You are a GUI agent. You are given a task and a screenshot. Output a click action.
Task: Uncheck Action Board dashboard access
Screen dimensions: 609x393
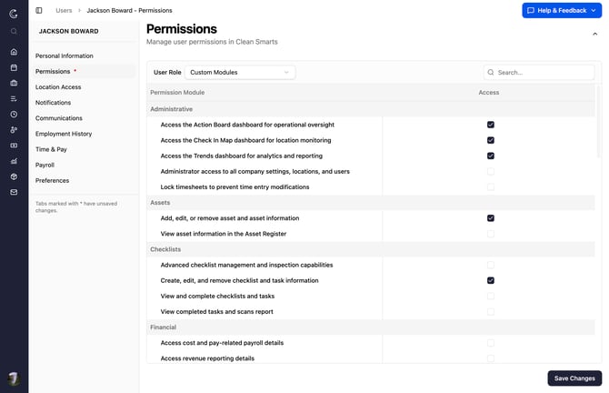coord(491,125)
